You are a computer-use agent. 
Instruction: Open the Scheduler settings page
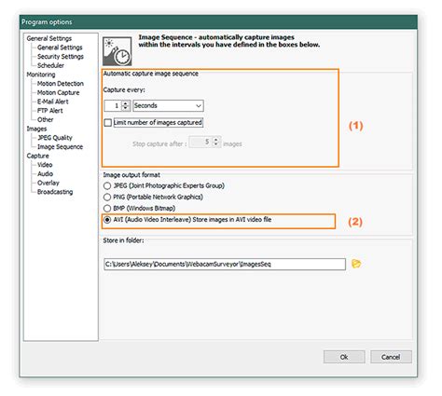50,65
